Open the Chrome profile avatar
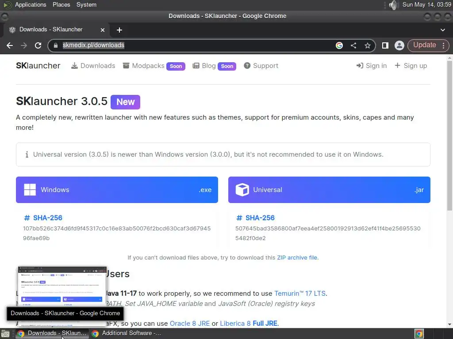The image size is (453, 339). click(399, 45)
